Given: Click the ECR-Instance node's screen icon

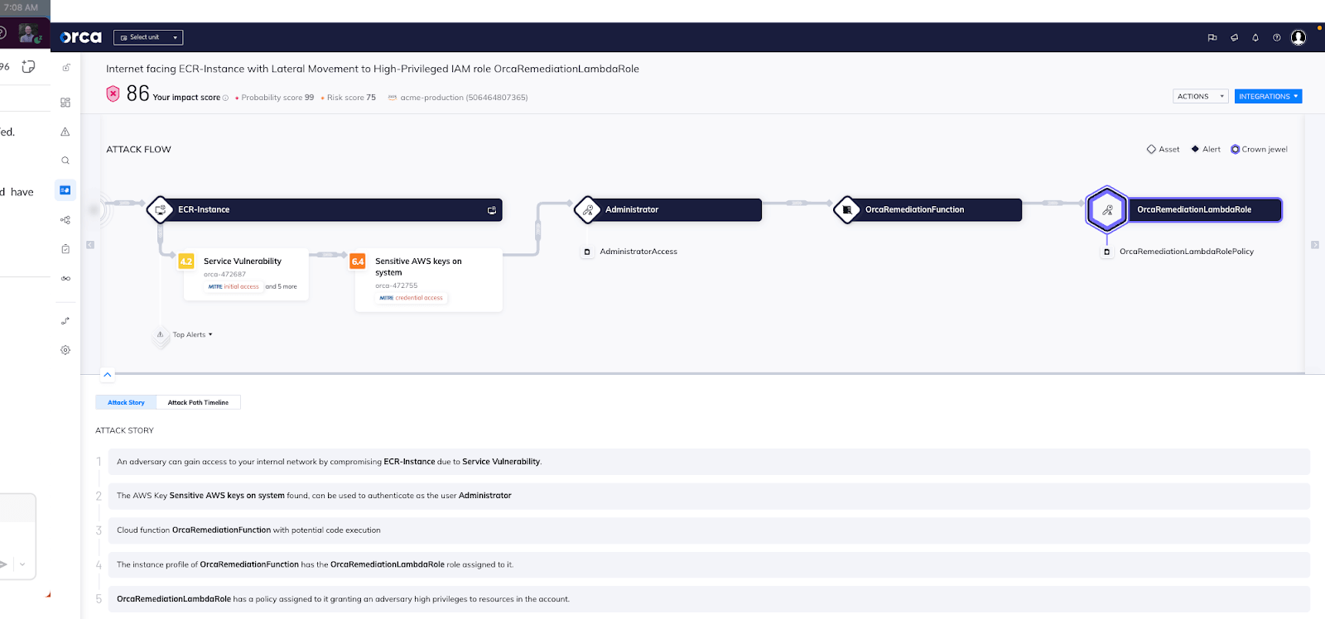Looking at the screenshot, I should coord(492,210).
